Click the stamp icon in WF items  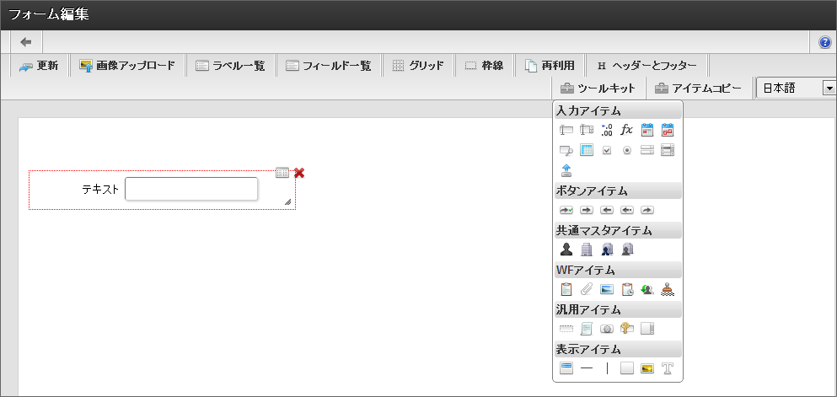tap(668, 289)
